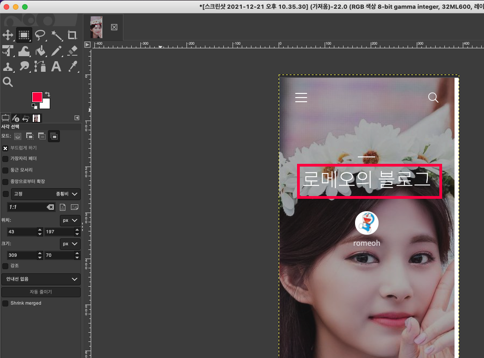Click the image navigation arrow at ruler corner

pyautogui.click(x=87, y=45)
